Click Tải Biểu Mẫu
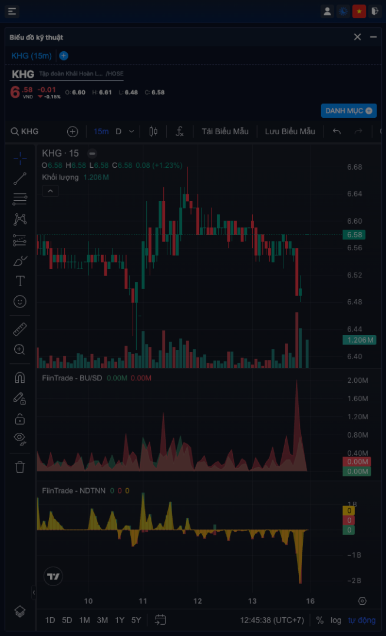The width and height of the screenshot is (386, 636). (225, 131)
